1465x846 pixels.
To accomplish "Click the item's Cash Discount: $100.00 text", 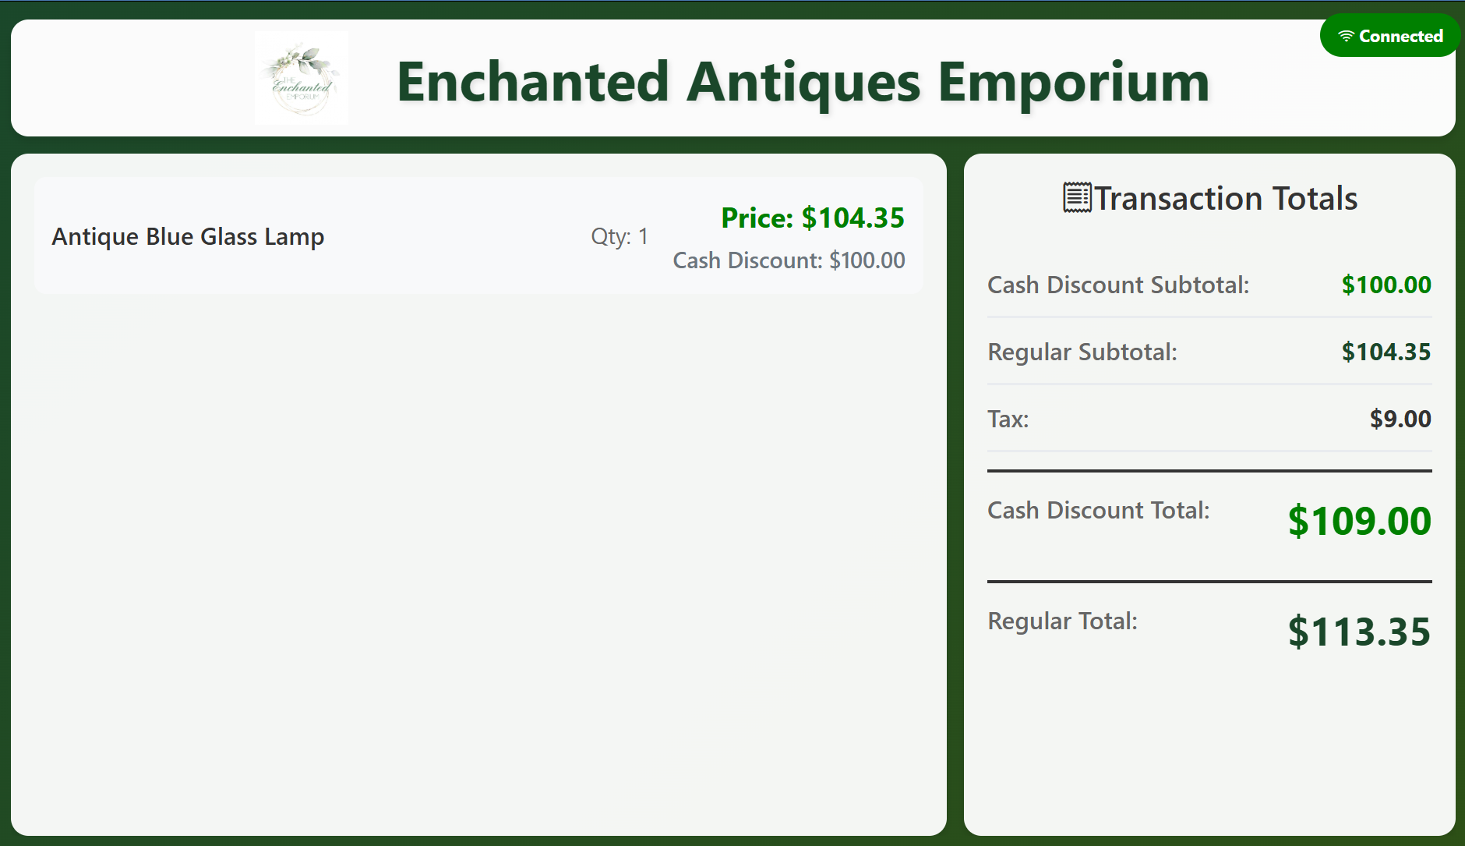I will (x=789, y=260).
